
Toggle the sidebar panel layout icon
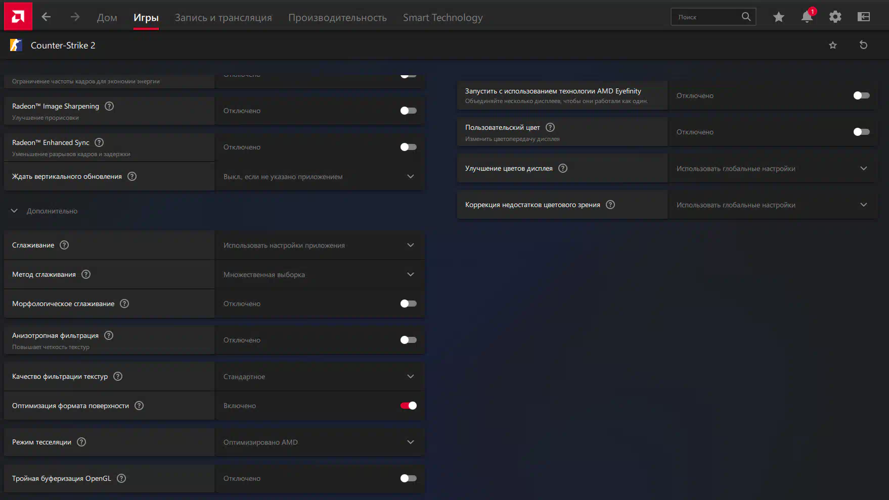coord(863,17)
